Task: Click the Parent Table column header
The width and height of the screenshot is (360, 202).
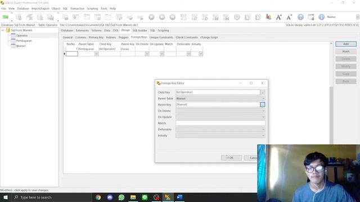Action: [x=86, y=44]
